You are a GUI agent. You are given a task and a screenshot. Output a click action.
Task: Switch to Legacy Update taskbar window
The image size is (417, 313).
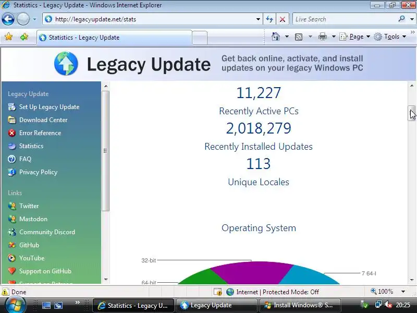click(216, 305)
